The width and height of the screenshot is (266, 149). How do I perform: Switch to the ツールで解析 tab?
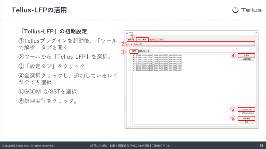(142, 40)
